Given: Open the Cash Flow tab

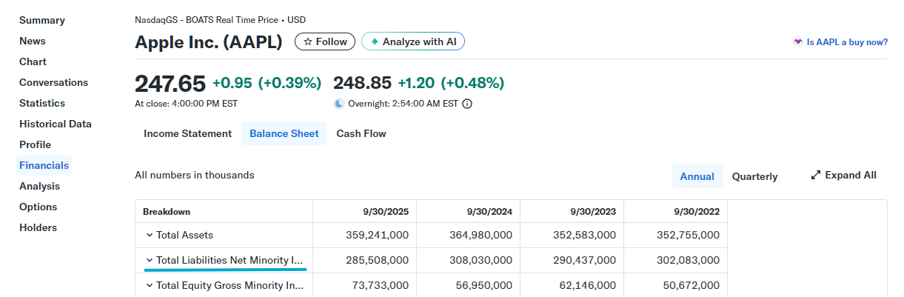Looking at the screenshot, I should pos(361,133).
